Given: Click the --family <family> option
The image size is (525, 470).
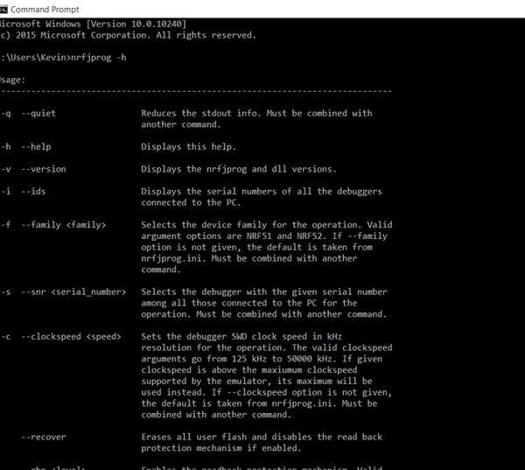Looking at the screenshot, I should (64, 225).
